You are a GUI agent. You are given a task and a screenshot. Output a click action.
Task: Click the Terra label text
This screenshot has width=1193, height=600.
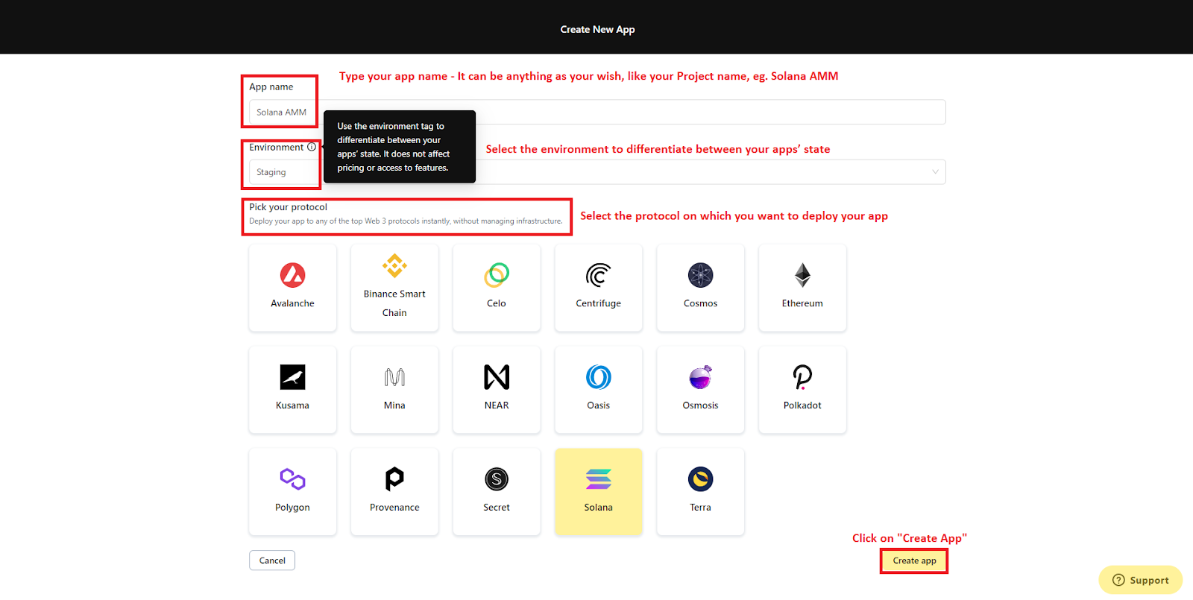coord(700,508)
